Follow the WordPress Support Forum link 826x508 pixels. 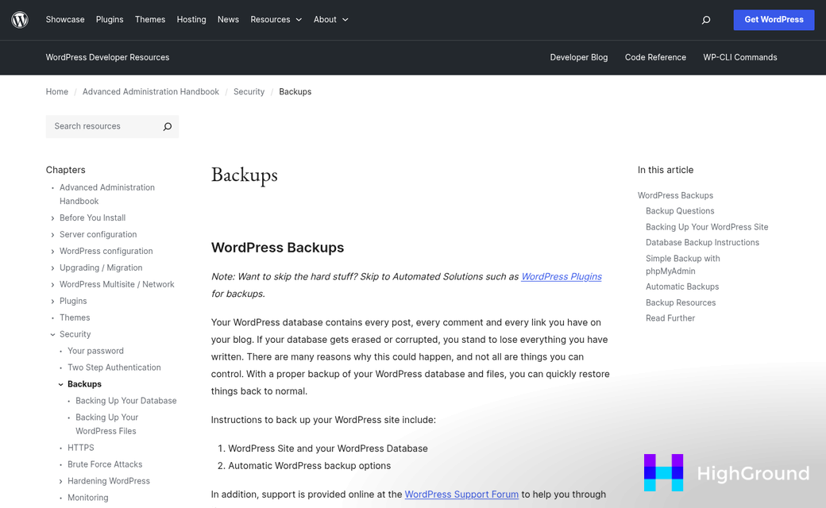point(461,494)
